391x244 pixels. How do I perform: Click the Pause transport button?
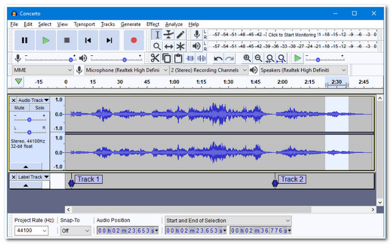(25, 40)
